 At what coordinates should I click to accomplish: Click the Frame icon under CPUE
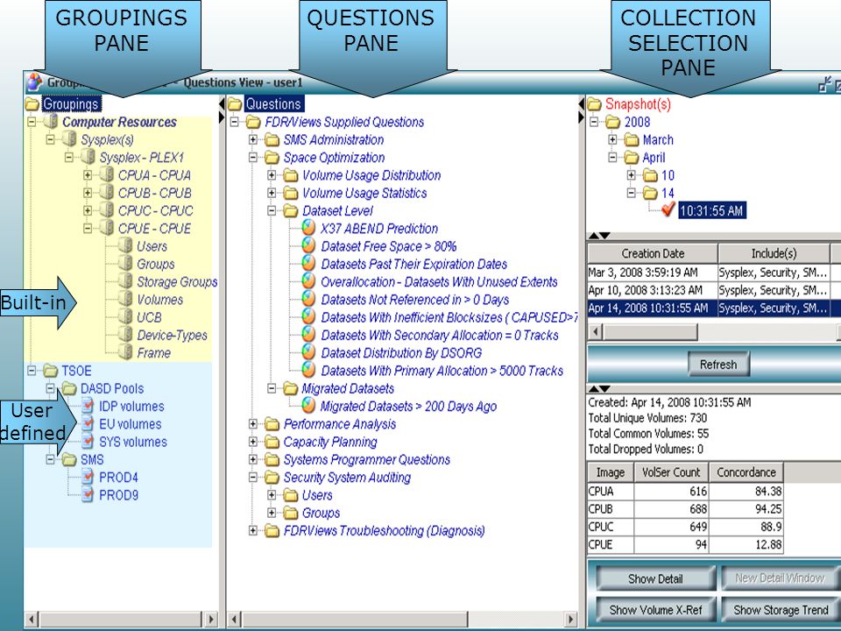point(126,352)
